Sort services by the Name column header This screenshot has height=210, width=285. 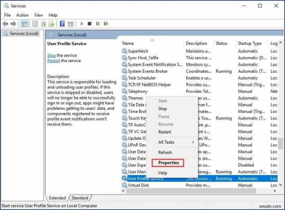(x=128, y=43)
